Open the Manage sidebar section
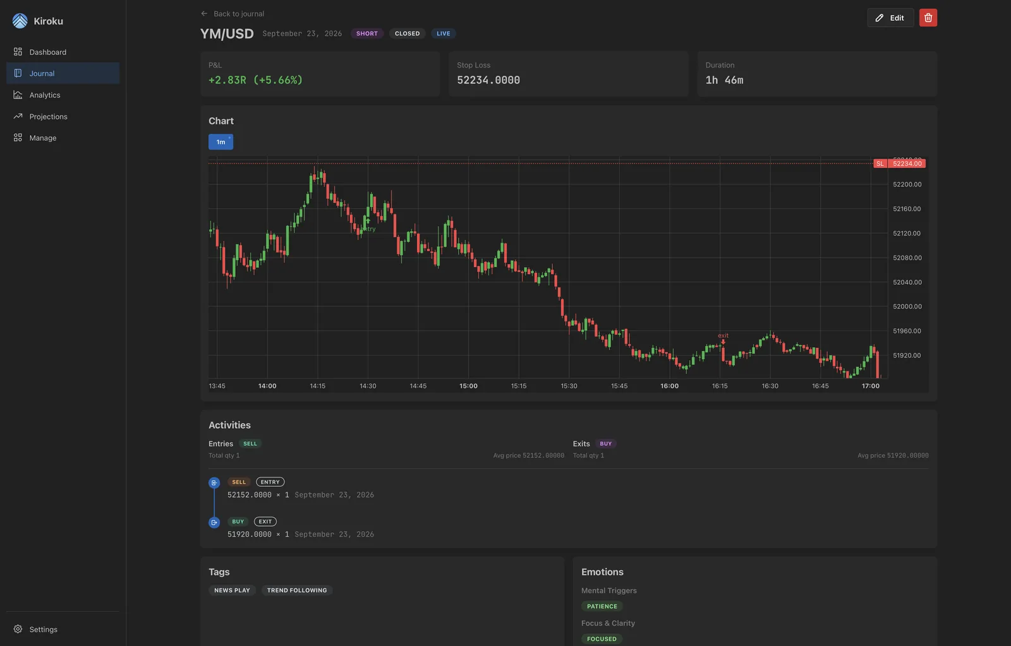The height and width of the screenshot is (646, 1011). pyautogui.click(x=63, y=138)
